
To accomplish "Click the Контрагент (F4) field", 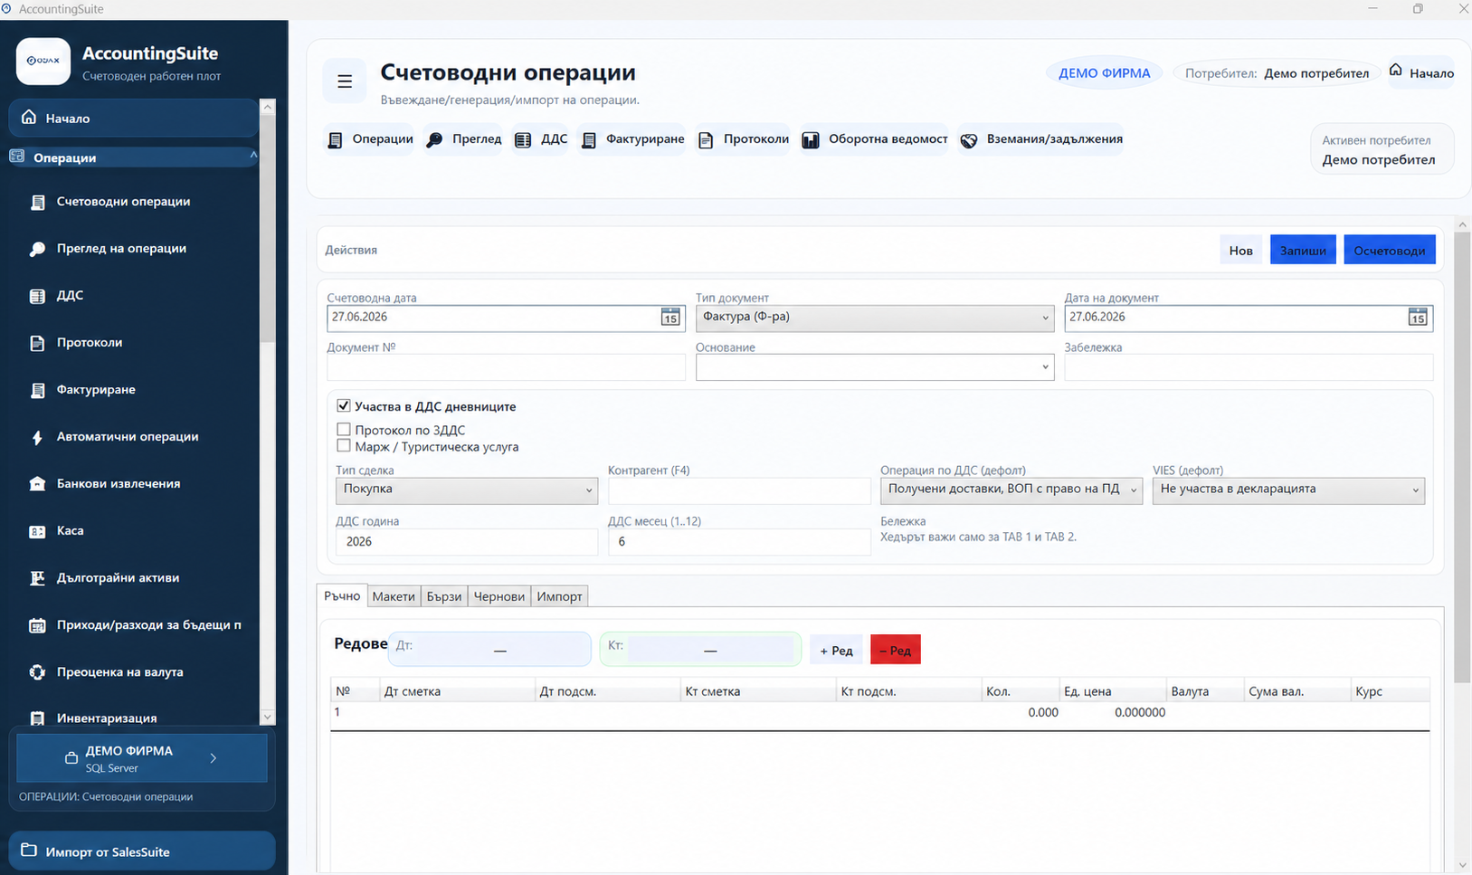I will click(x=739, y=490).
